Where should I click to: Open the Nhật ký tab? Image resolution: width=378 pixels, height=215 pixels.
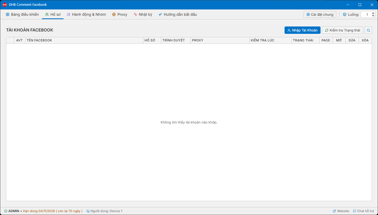pyautogui.click(x=143, y=14)
